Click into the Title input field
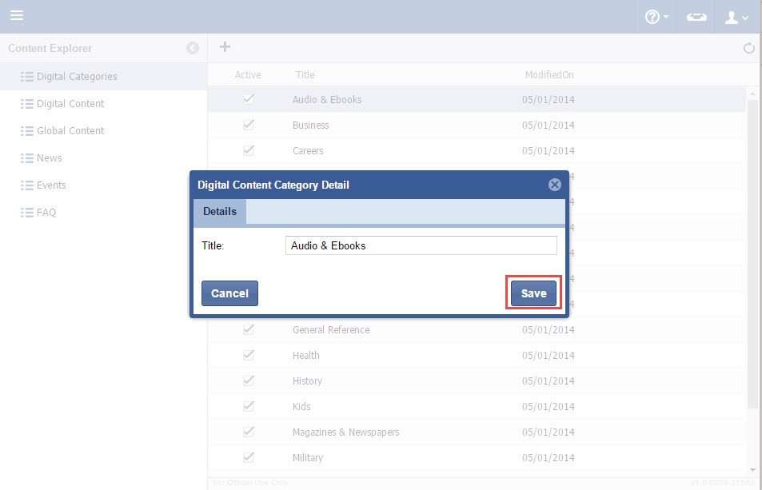This screenshot has height=490, width=762. [x=421, y=245]
